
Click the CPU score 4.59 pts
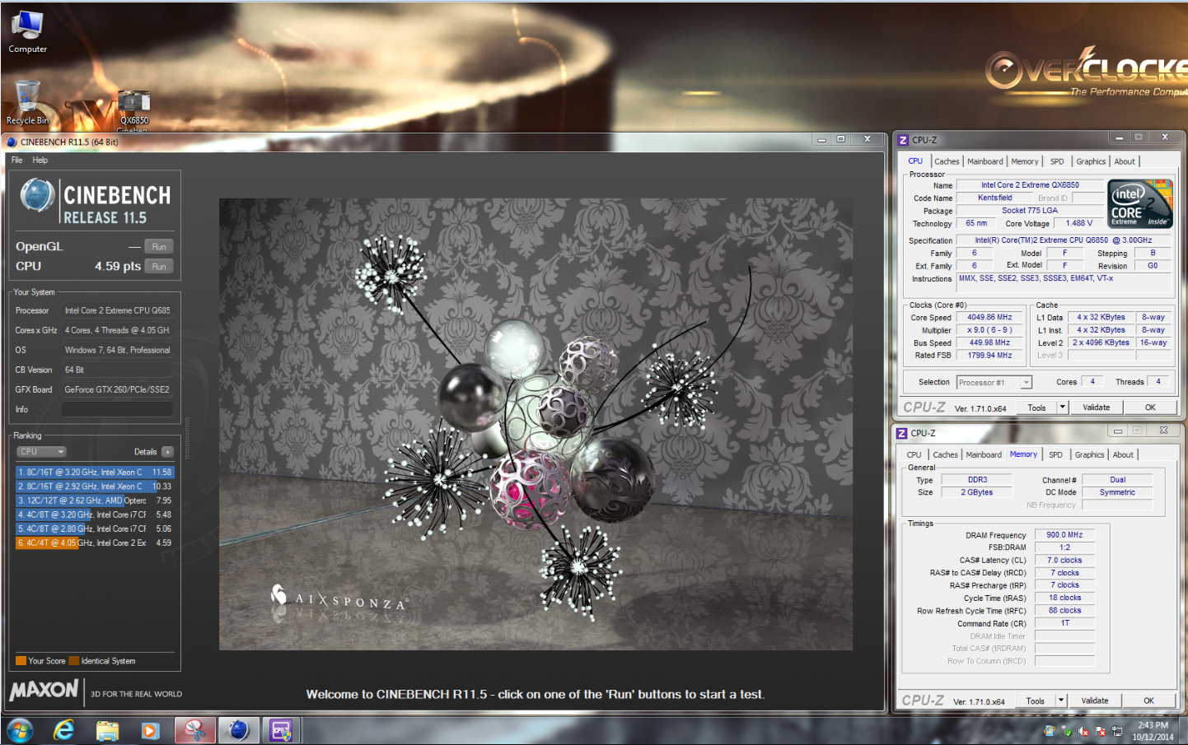pyautogui.click(x=118, y=267)
